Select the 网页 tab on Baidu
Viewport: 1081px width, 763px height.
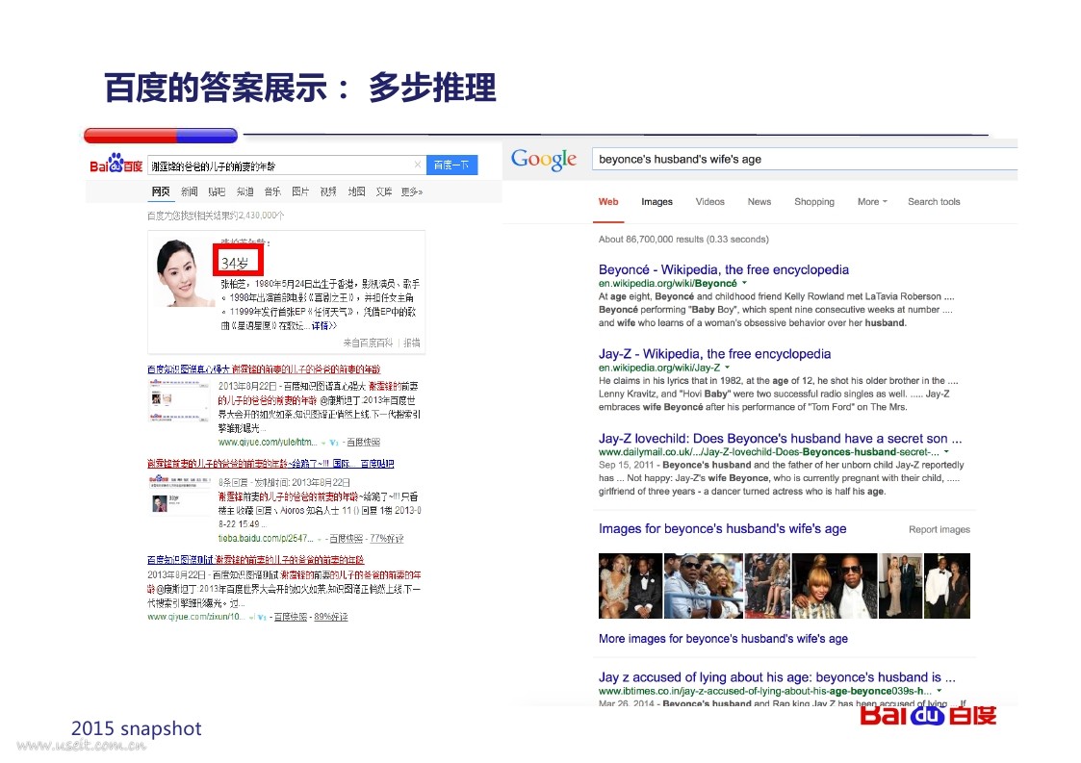click(x=161, y=191)
